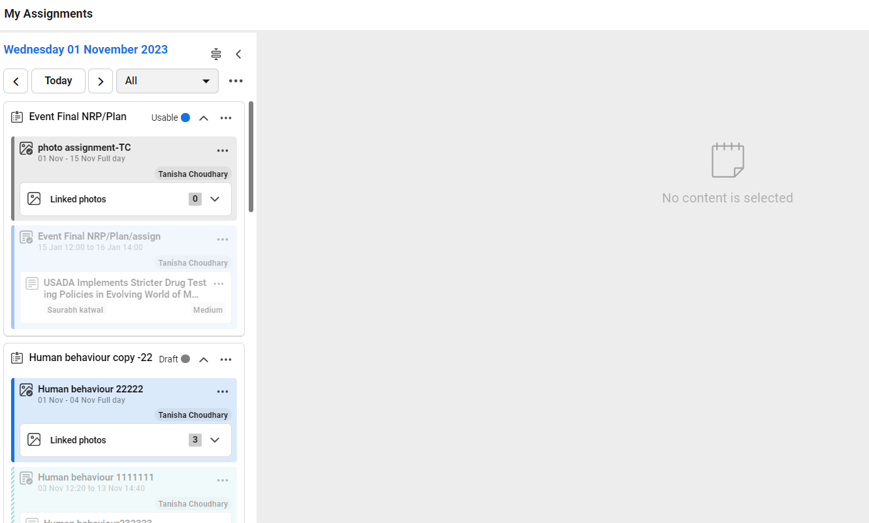Click the 01 Nov - 04 Nov Full day text

(82, 400)
